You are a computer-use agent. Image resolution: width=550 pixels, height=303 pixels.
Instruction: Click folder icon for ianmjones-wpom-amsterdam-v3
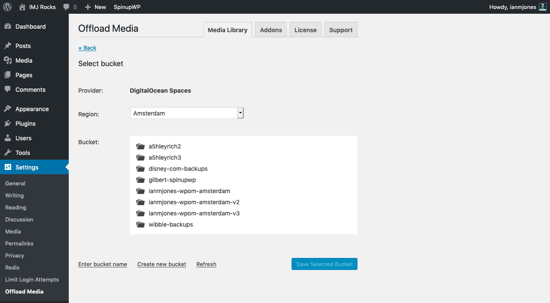click(140, 213)
